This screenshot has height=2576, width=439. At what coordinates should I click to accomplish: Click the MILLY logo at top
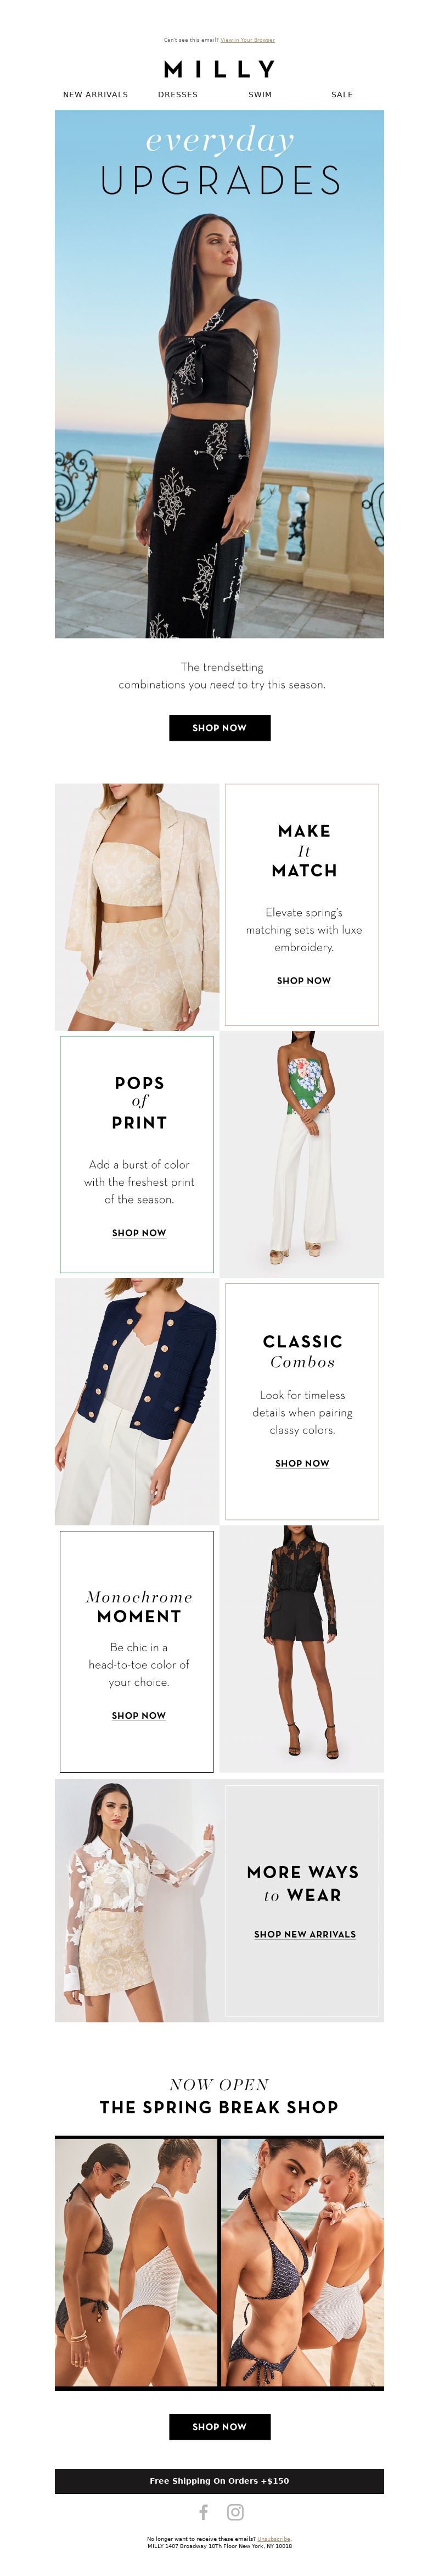219,69
